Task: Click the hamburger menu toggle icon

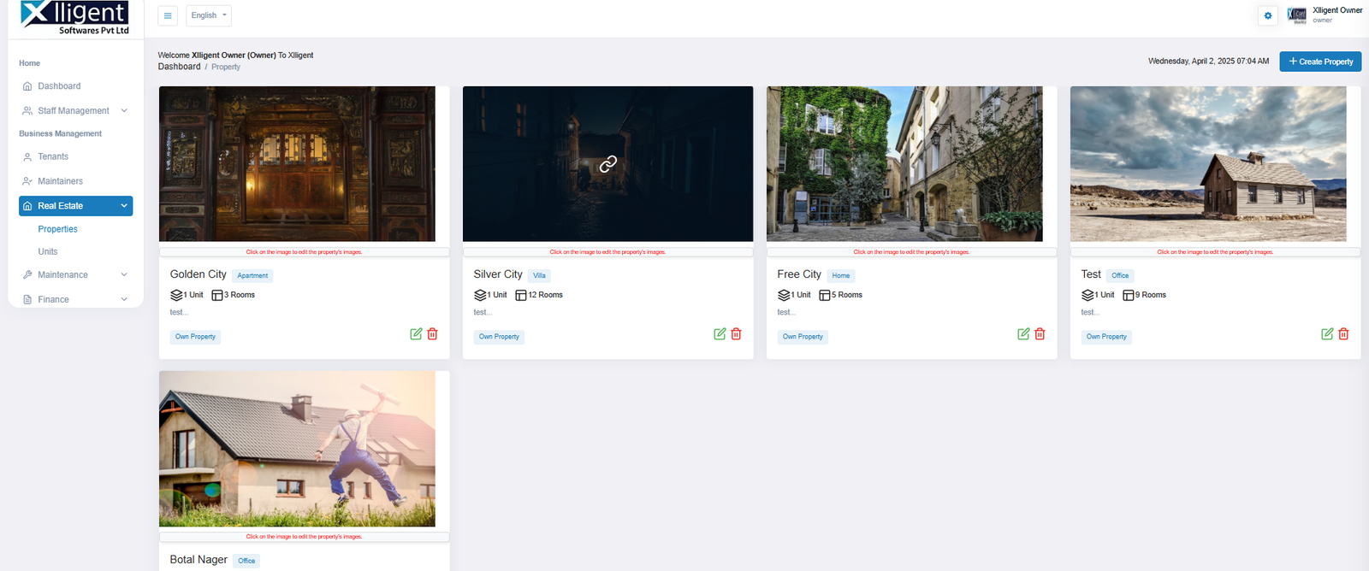Action: [x=168, y=15]
